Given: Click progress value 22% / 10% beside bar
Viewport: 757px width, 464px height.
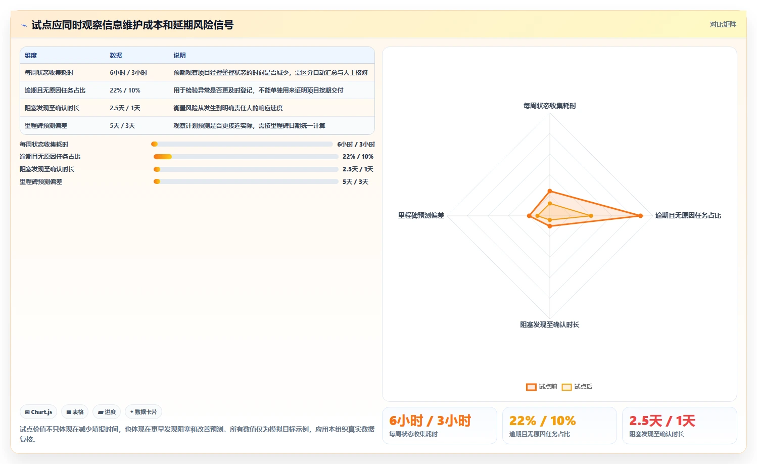Looking at the screenshot, I should 358,157.
